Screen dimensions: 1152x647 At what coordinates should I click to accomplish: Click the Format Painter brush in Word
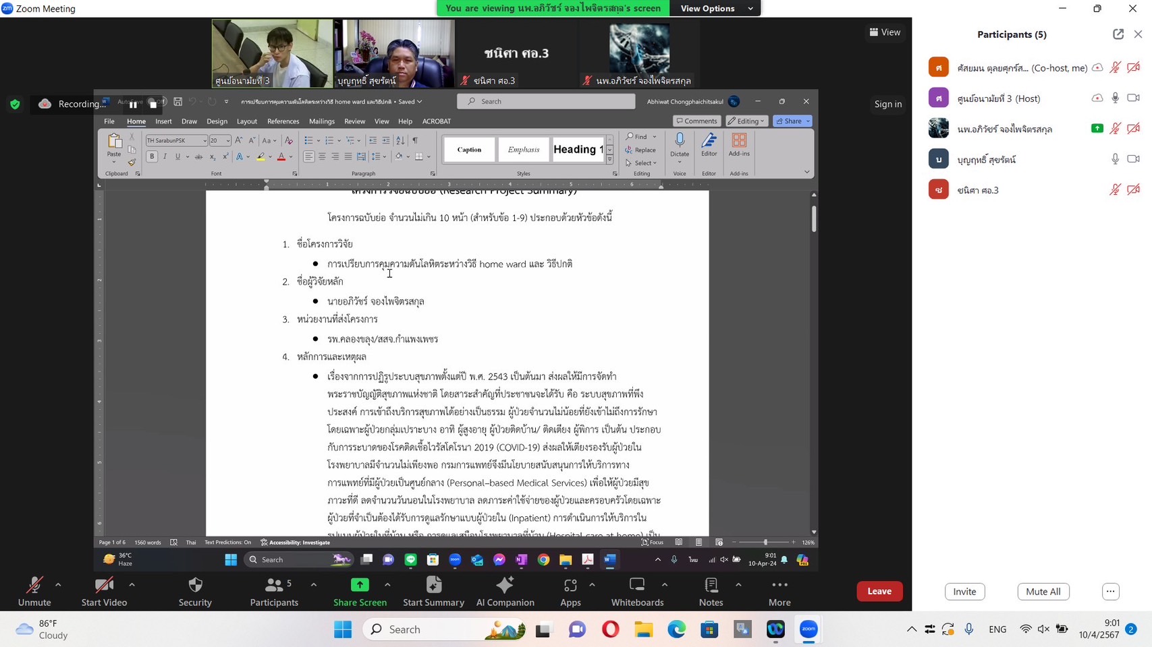click(x=132, y=162)
